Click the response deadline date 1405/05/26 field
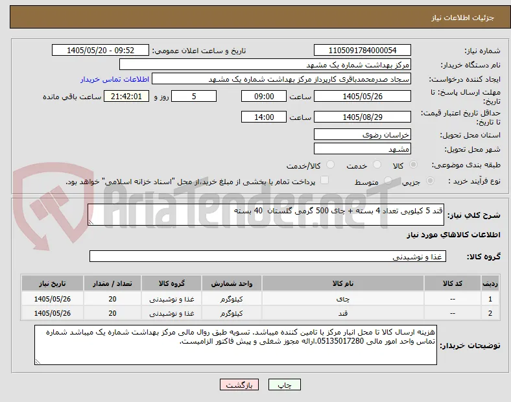The height and width of the screenshot is (402, 511). pos(362,97)
